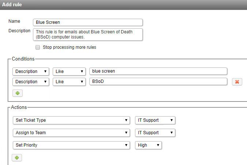
Task: Click the Add rule dialog title bar
Action: click(x=123, y=5)
